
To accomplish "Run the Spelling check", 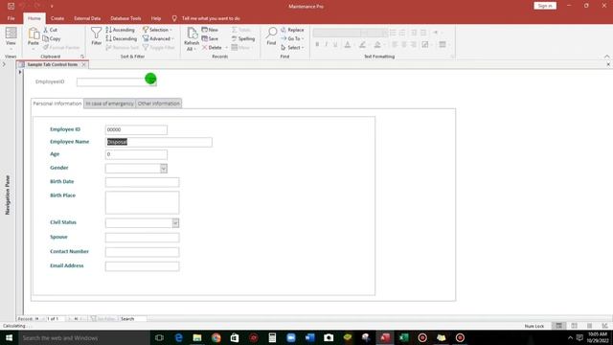I will (243, 38).
